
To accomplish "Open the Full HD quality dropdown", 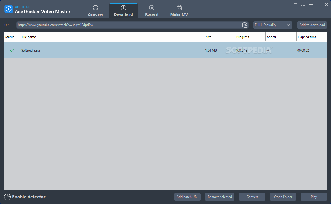I will (x=273, y=25).
